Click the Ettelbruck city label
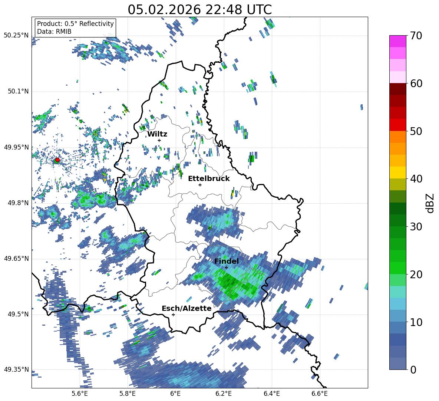 (209, 179)
